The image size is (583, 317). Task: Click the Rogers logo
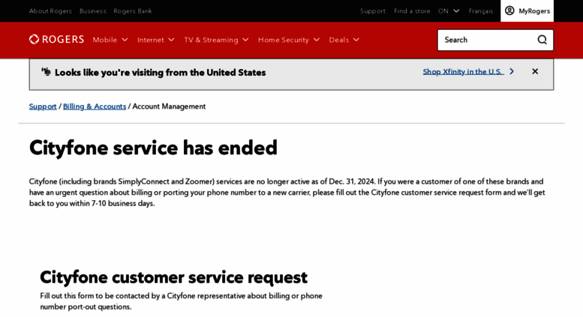click(x=56, y=40)
